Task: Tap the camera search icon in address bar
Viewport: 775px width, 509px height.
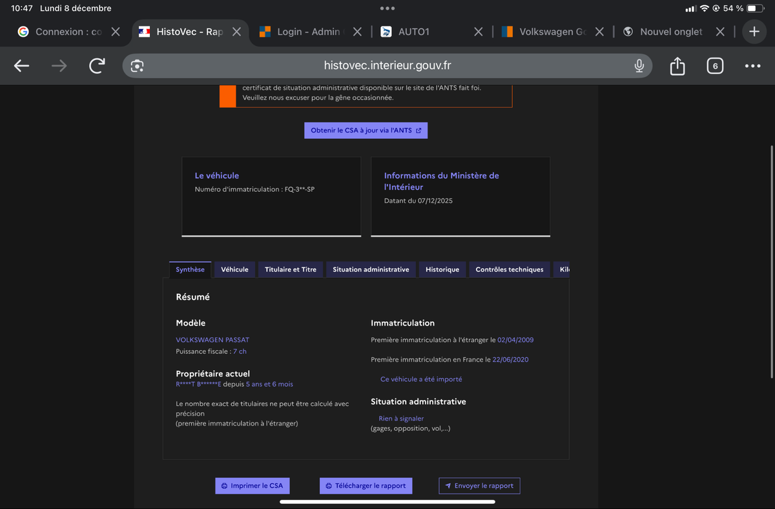Action: pos(137,66)
